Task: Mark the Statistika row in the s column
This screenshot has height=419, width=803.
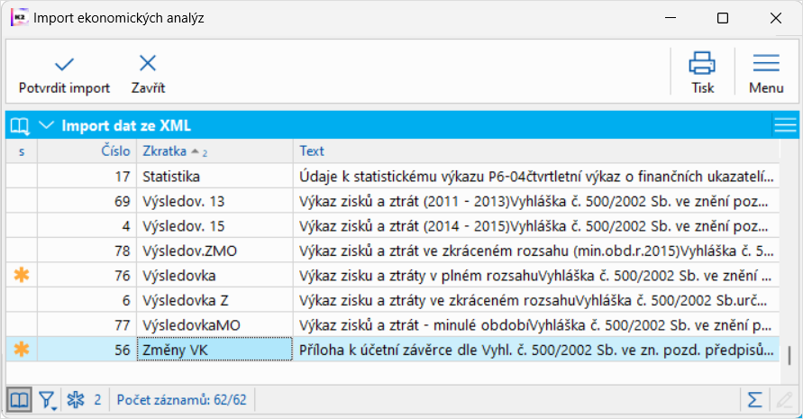Action: (x=22, y=177)
